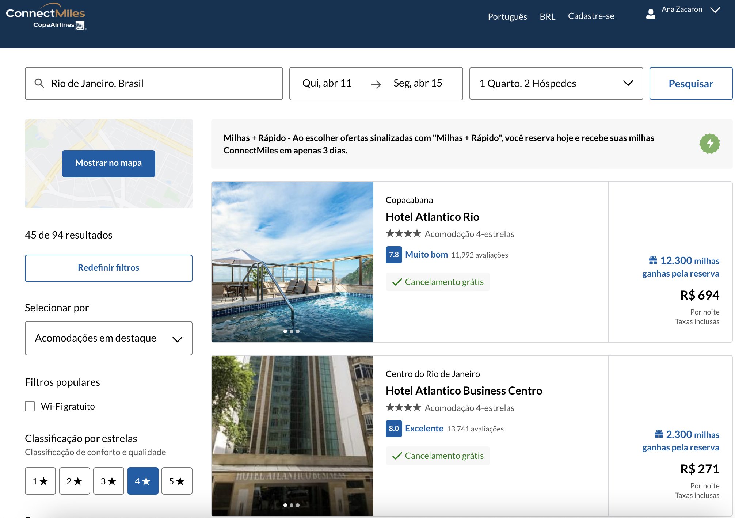Viewport: 735px width, 518px height.
Task: Click the Pesquisar button
Action: click(690, 83)
